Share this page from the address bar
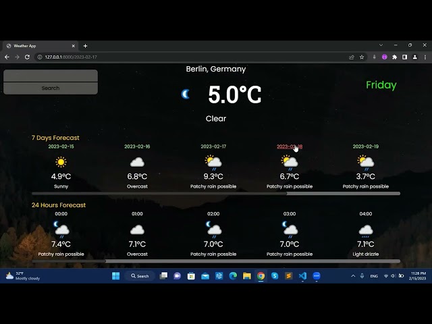 tap(352, 57)
